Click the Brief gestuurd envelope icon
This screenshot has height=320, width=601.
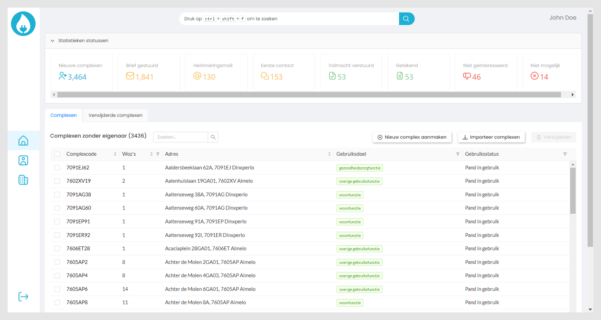(130, 76)
